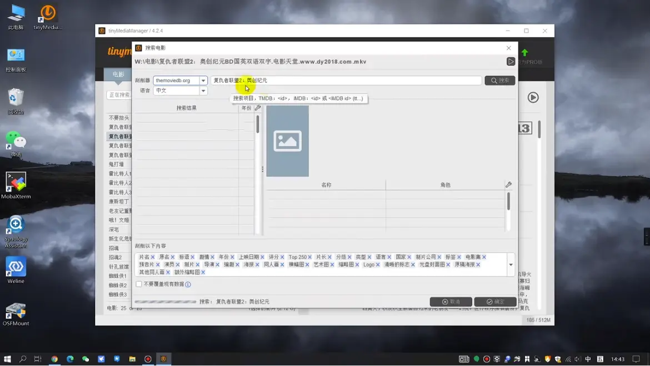
Task: Enable 不要覆盖现有数据 checkbox
Action: point(139,284)
